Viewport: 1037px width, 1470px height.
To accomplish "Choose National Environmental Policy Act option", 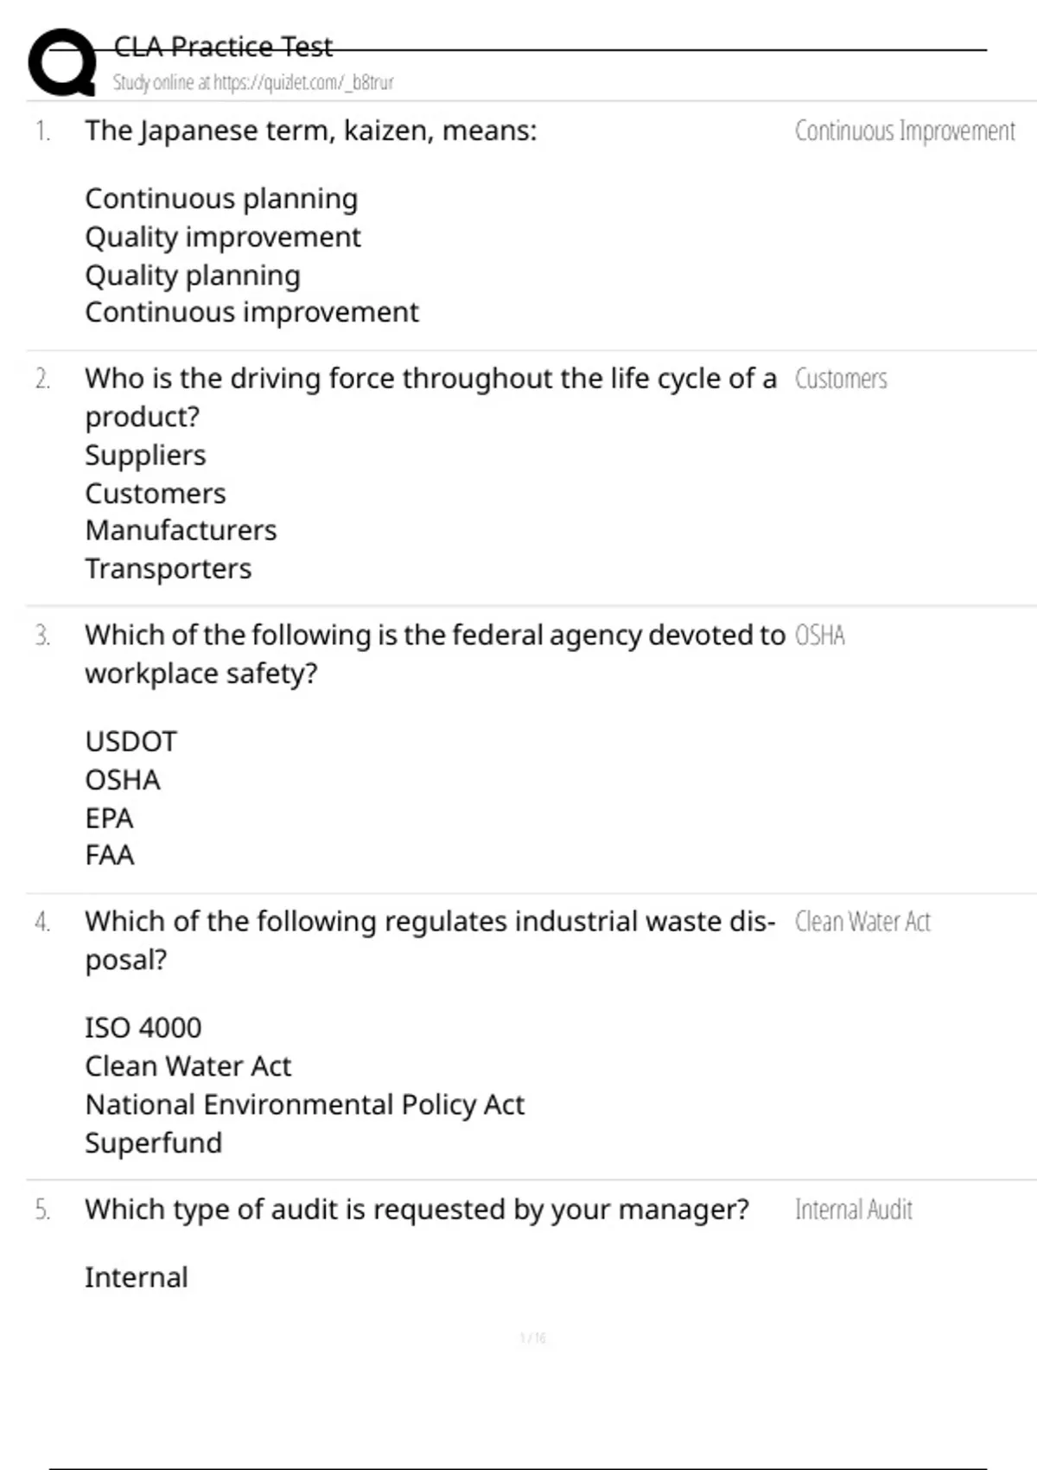I will click(304, 1105).
